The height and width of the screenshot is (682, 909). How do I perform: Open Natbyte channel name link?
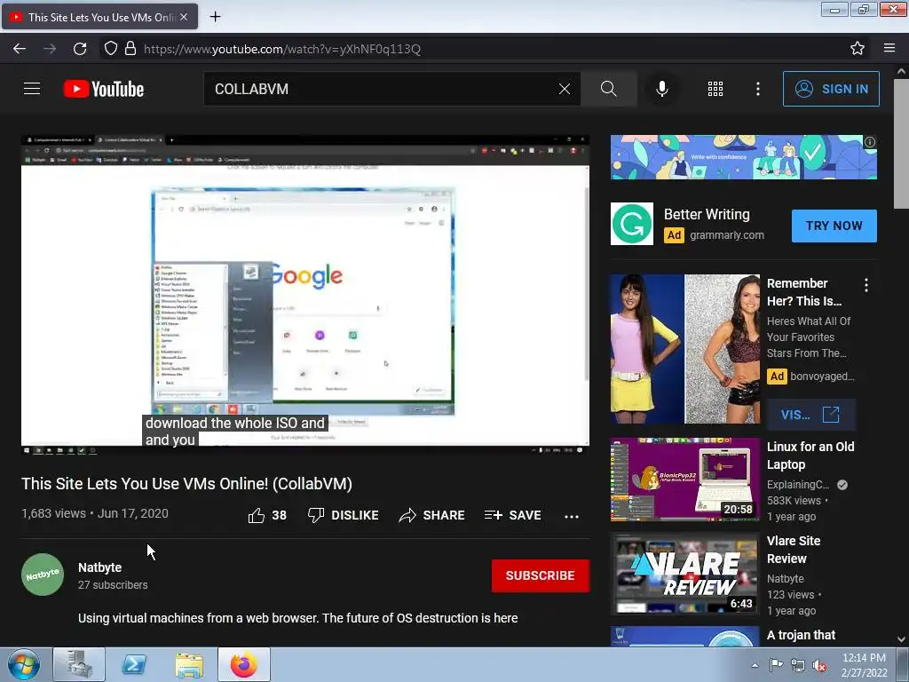99,567
